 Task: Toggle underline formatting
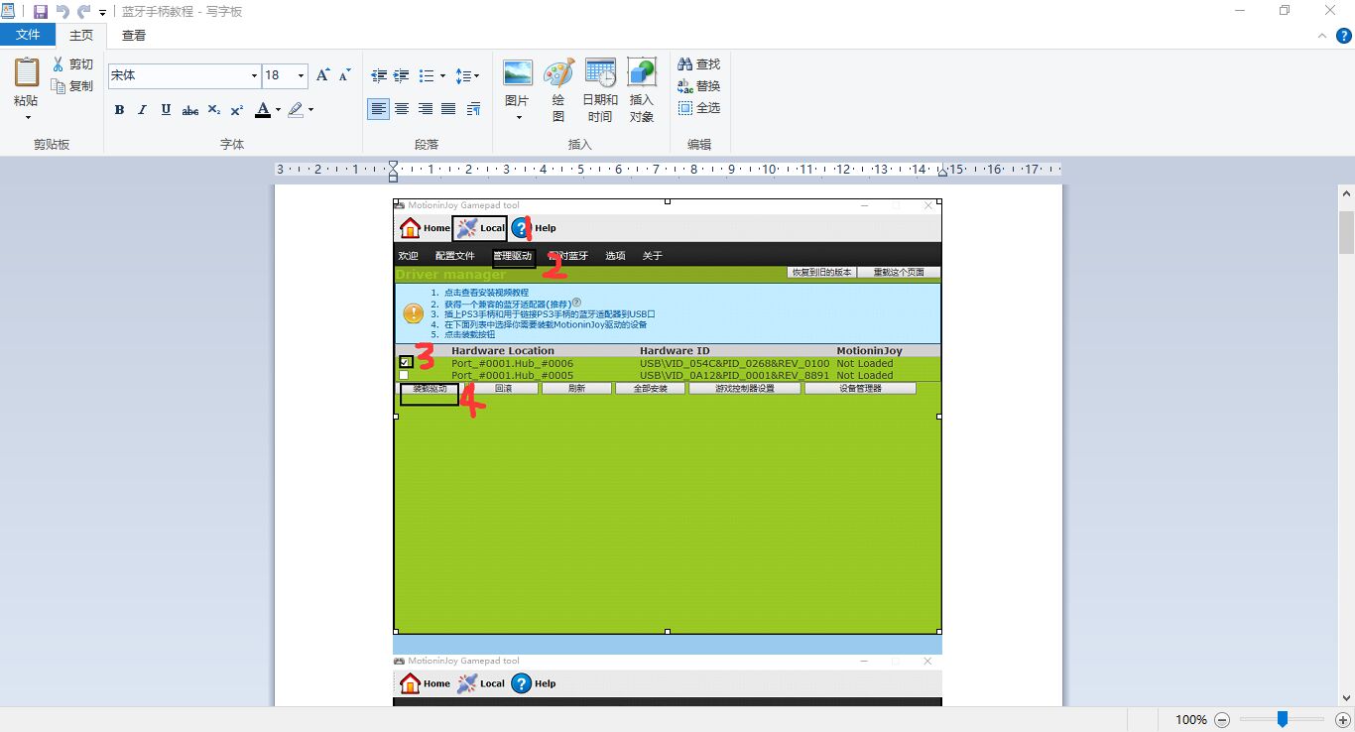click(x=166, y=110)
